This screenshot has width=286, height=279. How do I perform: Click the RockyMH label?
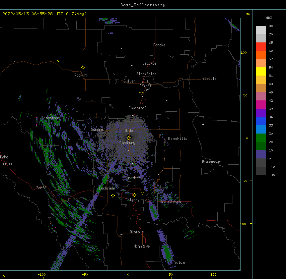pyautogui.click(x=81, y=75)
